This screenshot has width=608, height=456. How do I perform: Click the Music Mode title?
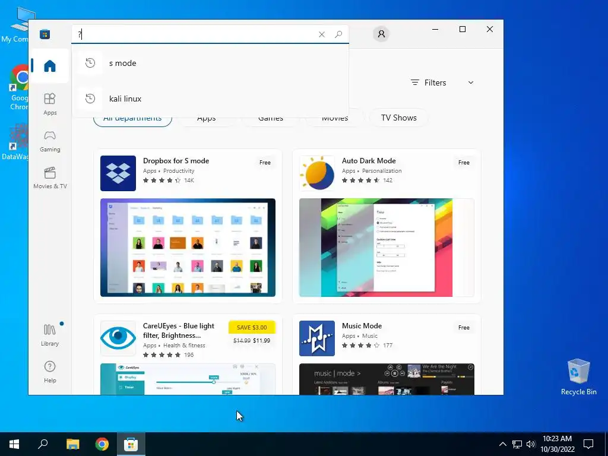362,326
